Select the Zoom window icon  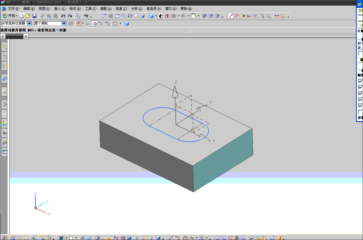117,16
